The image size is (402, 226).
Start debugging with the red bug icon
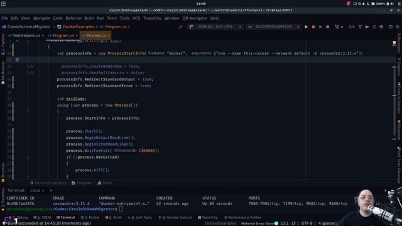pyautogui.click(x=313, y=26)
